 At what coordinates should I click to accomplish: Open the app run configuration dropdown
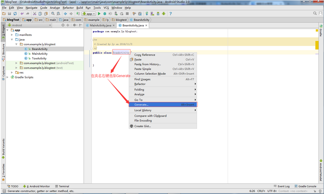coord(89,14)
